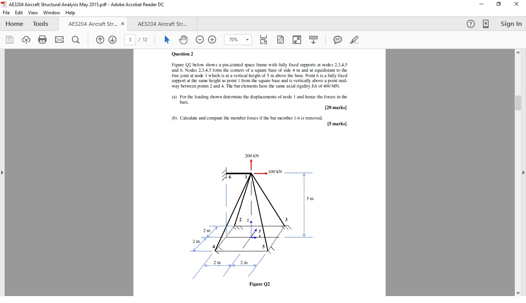Open the Find search tool
Viewport: 526px width, 303px height.
coord(75,40)
